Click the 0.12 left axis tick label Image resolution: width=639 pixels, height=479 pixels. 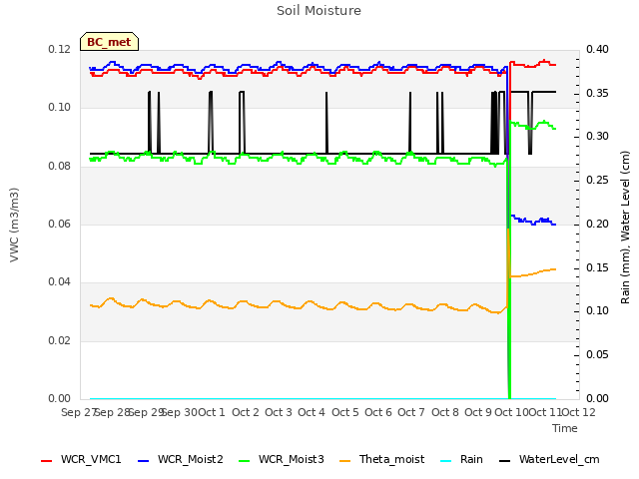click(x=60, y=49)
